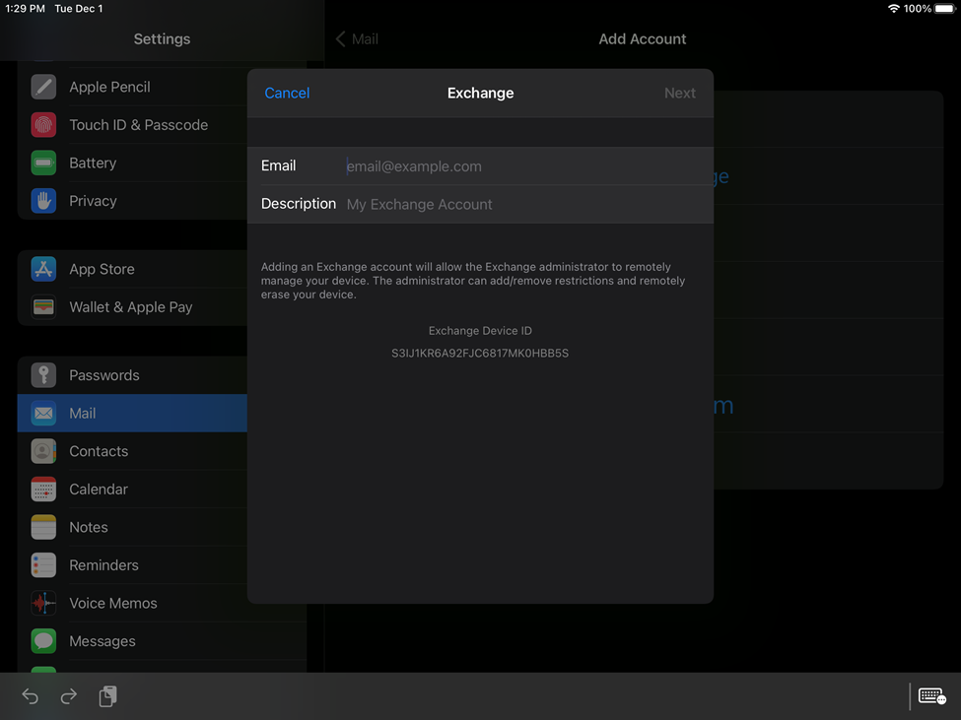
Task: Tap the Passwords key icon
Action: pos(43,375)
